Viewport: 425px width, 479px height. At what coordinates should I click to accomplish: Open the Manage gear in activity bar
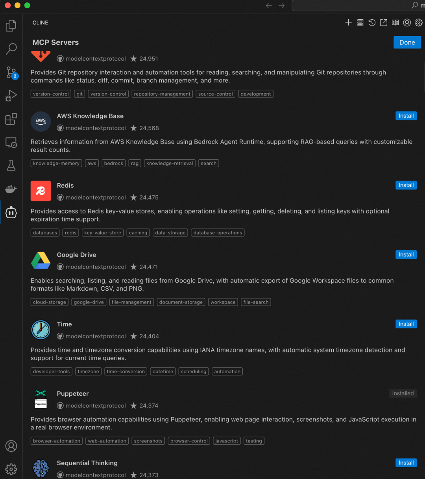tap(11, 469)
